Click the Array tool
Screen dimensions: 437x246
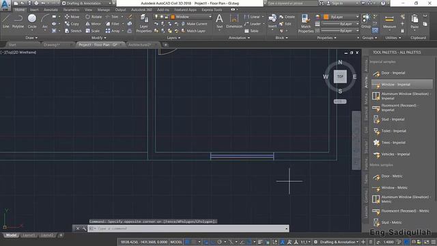coord(113,31)
